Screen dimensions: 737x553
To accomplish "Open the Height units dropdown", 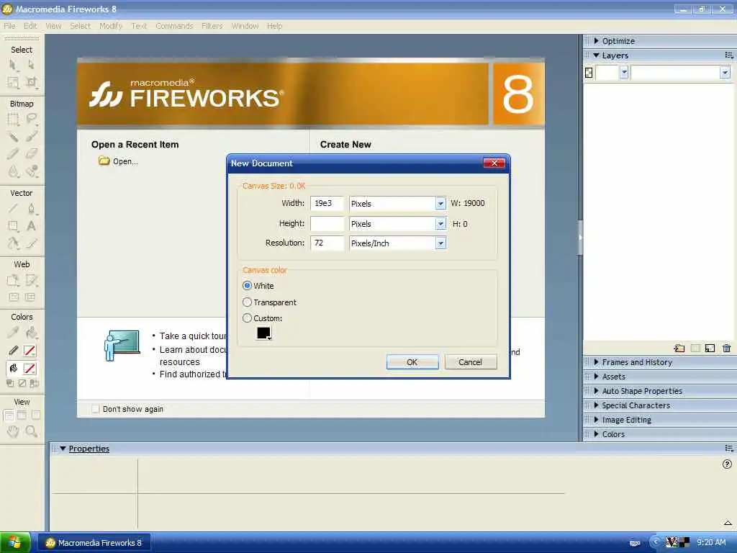I will click(x=440, y=224).
